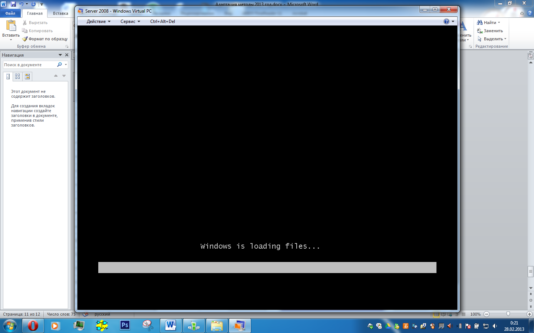Open the file explorer folder taskbar icon
The width and height of the screenshot is (534, 333).
coord(217,326)
